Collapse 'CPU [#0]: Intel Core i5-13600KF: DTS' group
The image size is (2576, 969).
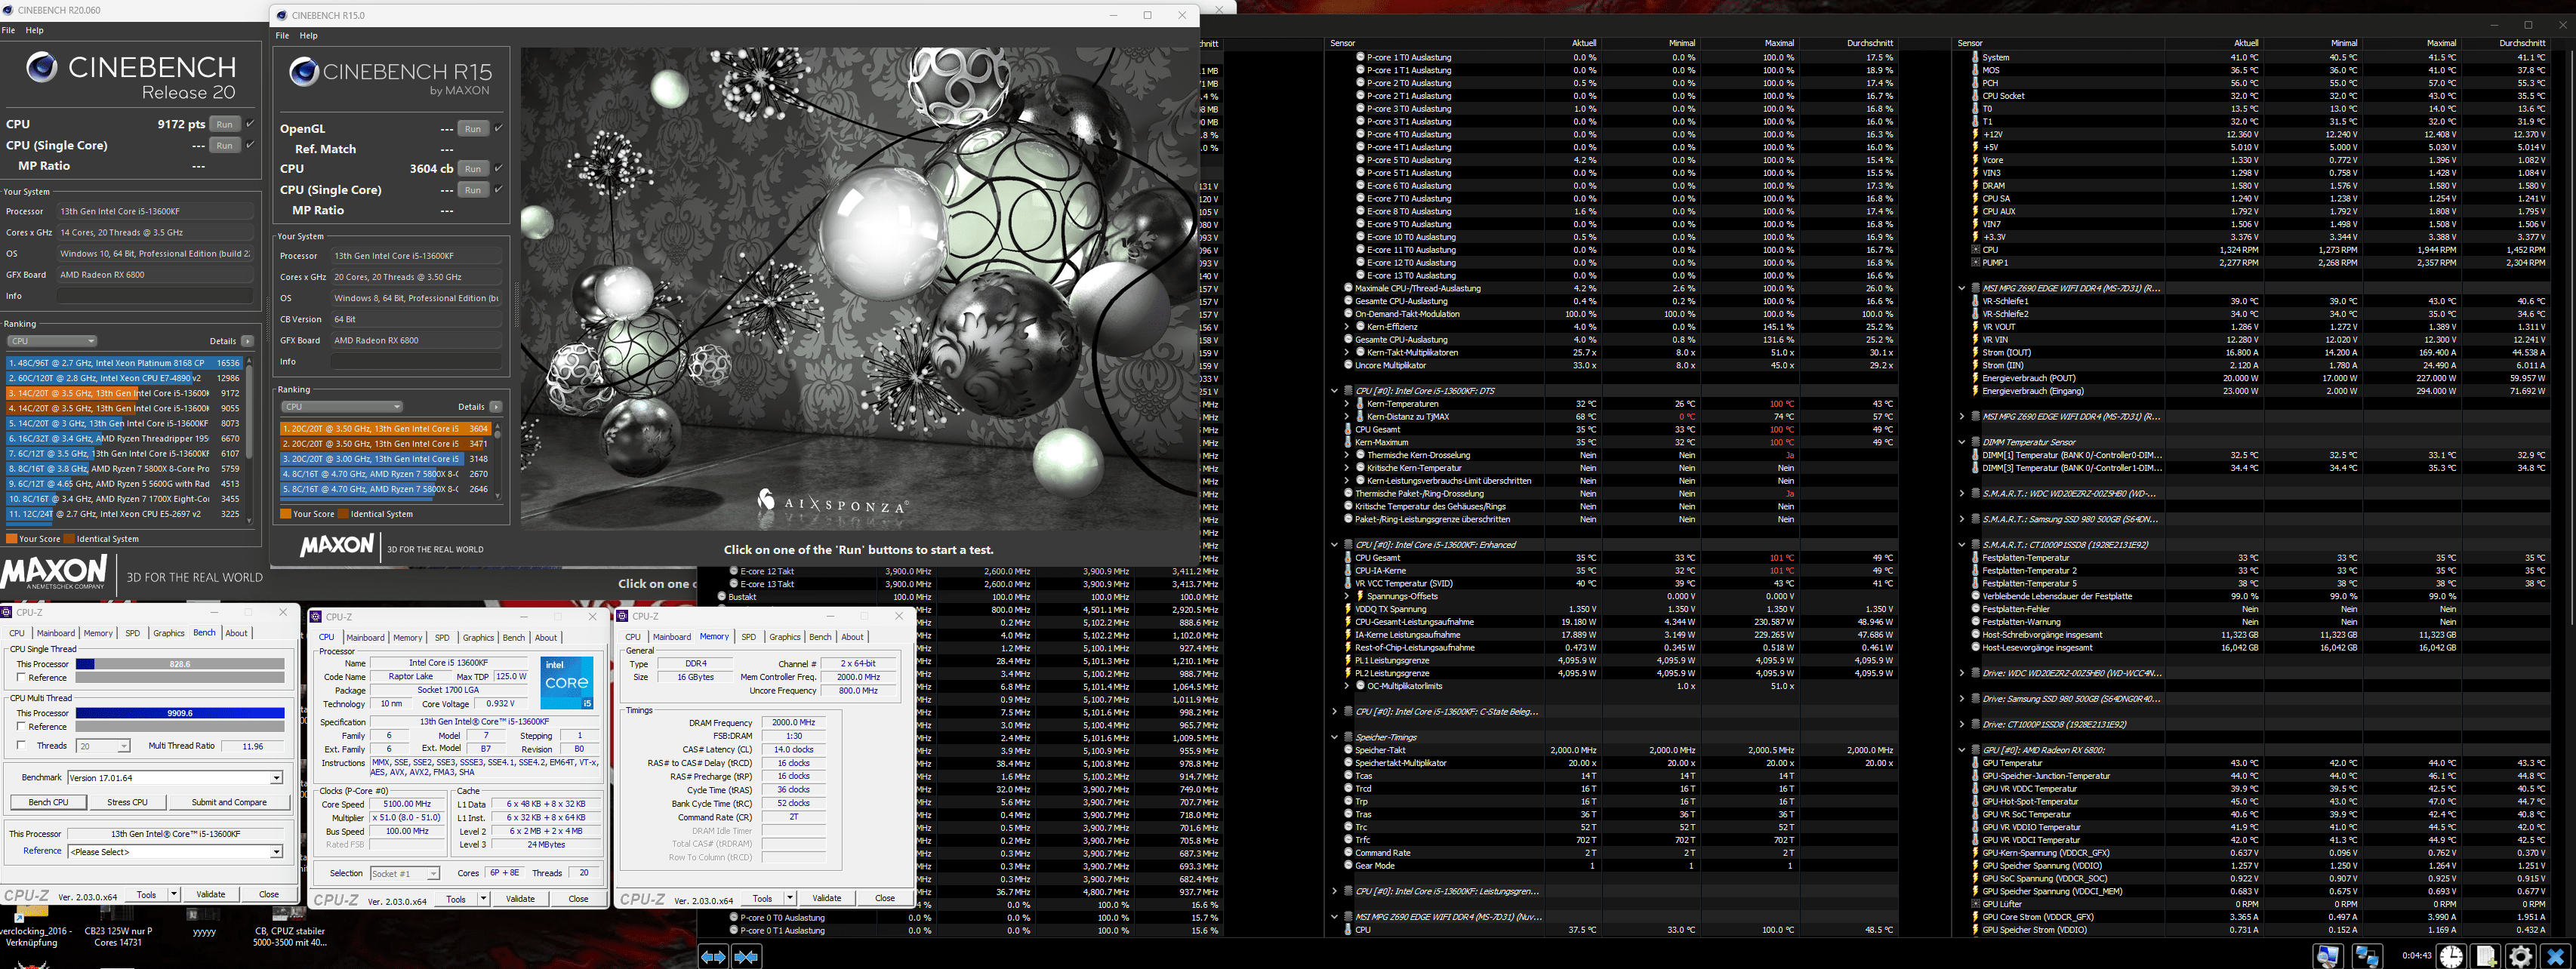click(x=1334, y=391)
